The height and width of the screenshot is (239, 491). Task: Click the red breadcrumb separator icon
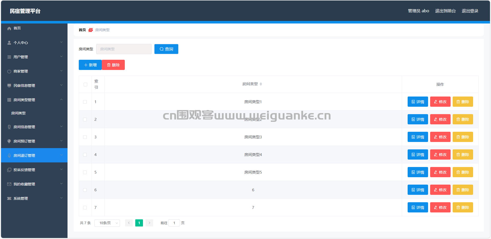(x=91, y=30)
